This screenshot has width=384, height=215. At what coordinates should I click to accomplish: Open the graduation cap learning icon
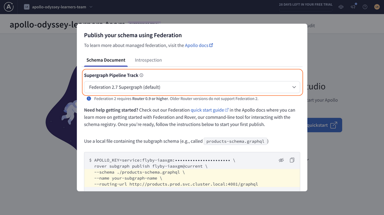click(341, 7)
